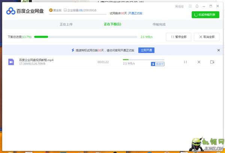Open the hamburger menu icon
The height and width of the screenshot is (153, 225).
tap(190, 6)
